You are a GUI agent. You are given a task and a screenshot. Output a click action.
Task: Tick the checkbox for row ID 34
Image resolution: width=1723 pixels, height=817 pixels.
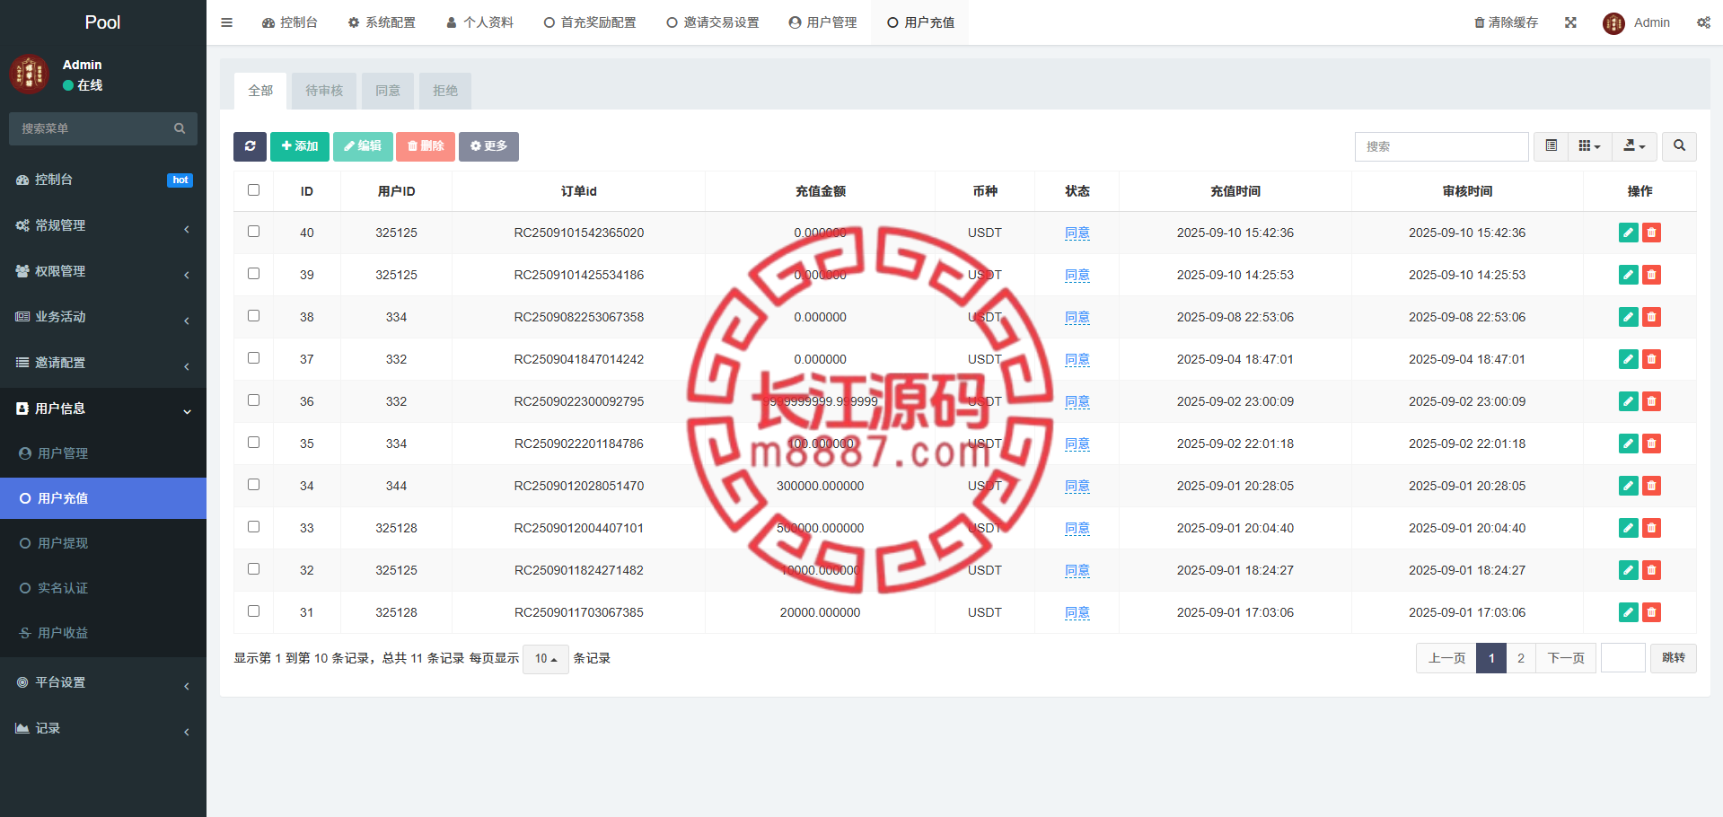click(253, 485)
